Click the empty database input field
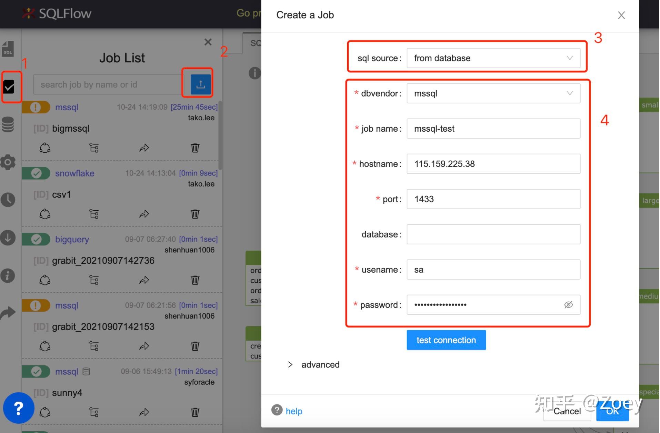Image resolution: width=660 pixels, height=433 pixels. pyautogui.click(x=493, y=234)
